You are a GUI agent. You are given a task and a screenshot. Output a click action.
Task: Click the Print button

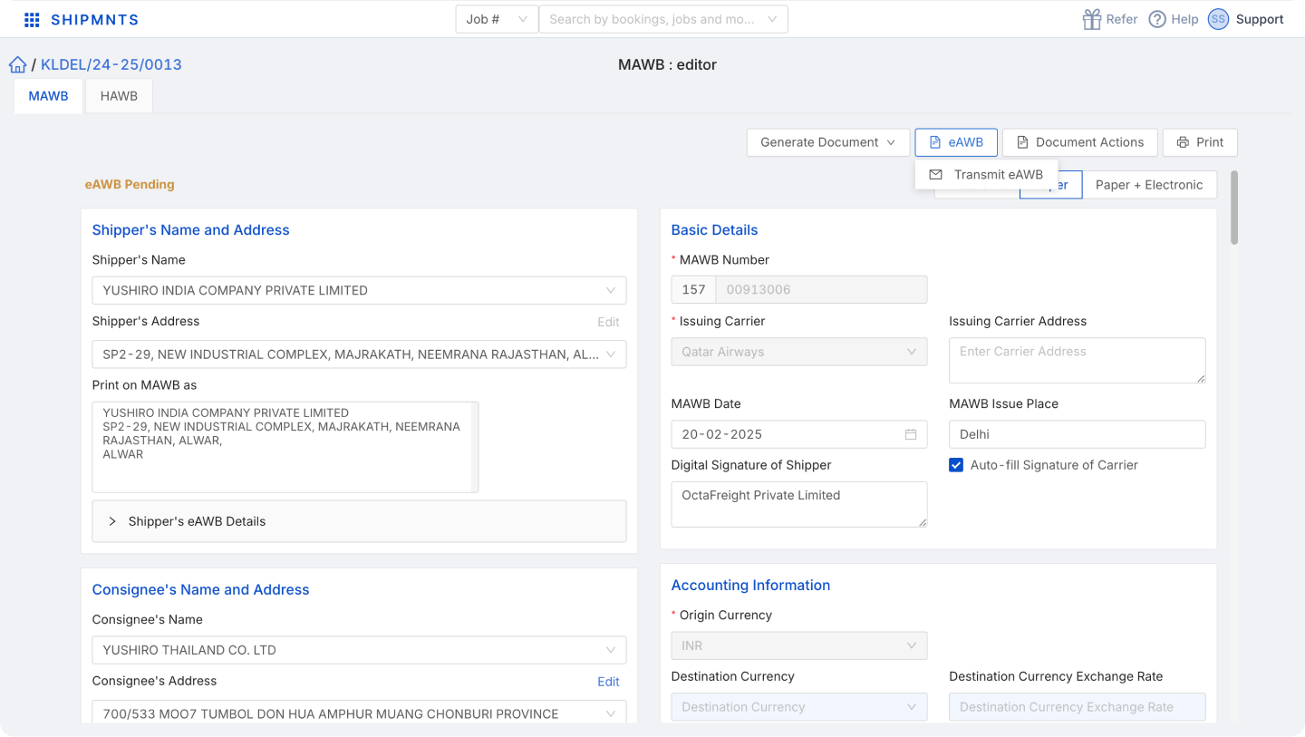tap(1200, 142)
